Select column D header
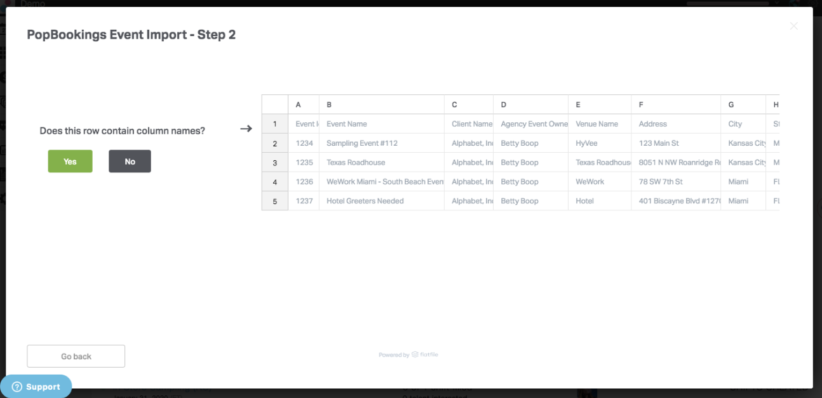Viewport: 822px width, 398px height. tap(530, 105)
